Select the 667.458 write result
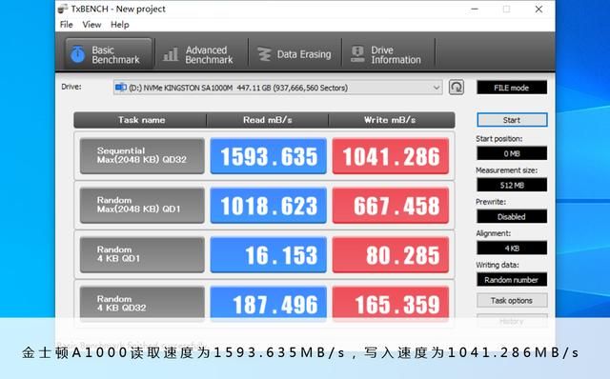The height and width of the screenshot is (379, 610). tap(391, 205)
